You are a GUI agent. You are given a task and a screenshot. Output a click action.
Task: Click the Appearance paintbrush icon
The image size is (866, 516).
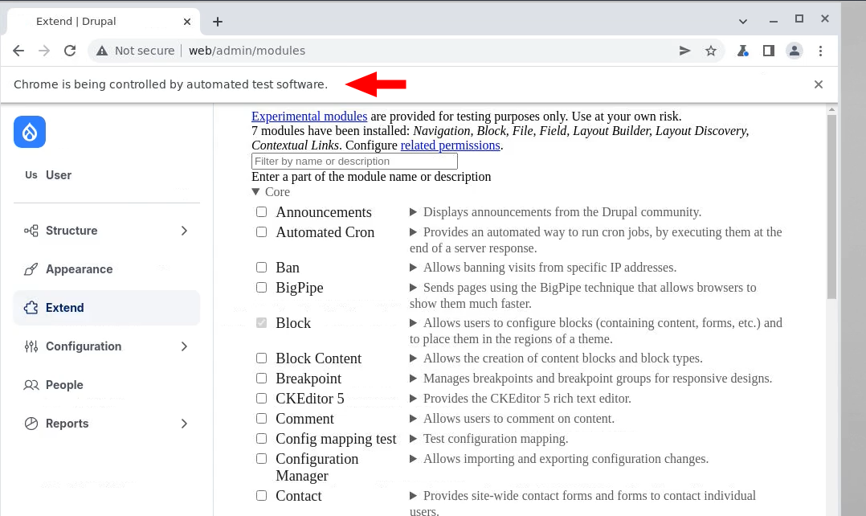[x=31, y=269]
